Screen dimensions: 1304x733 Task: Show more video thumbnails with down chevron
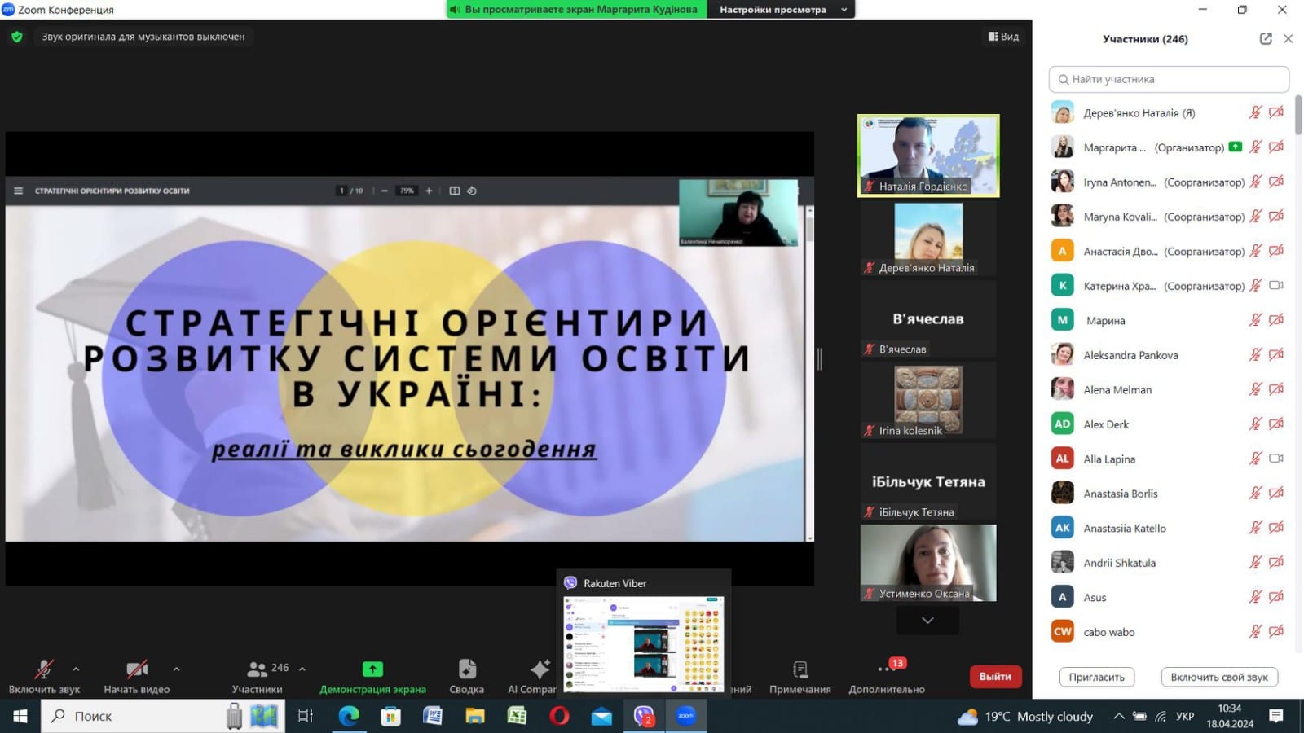click(927, 621)
